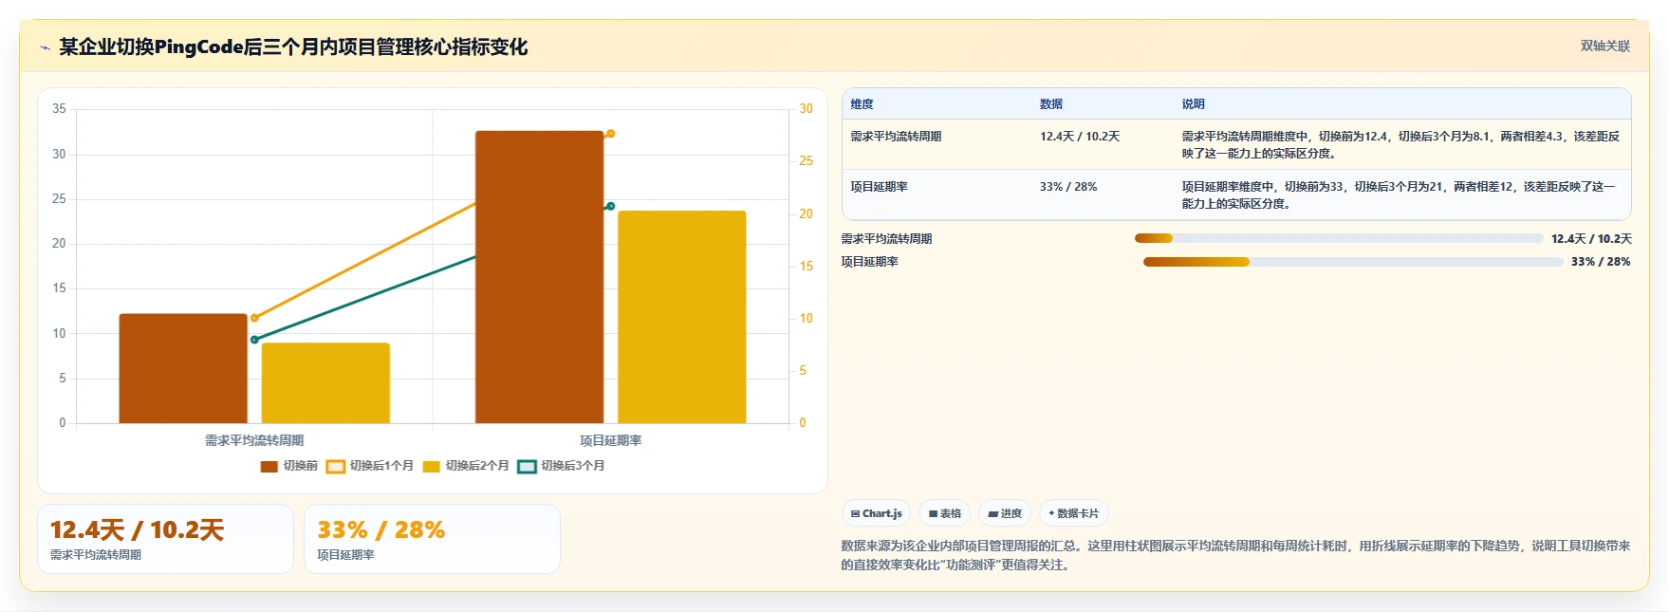Click the dark orange bar for 需求平均流转周期
The width and height of the screenshot is (1669, 612).
point(183,368)
